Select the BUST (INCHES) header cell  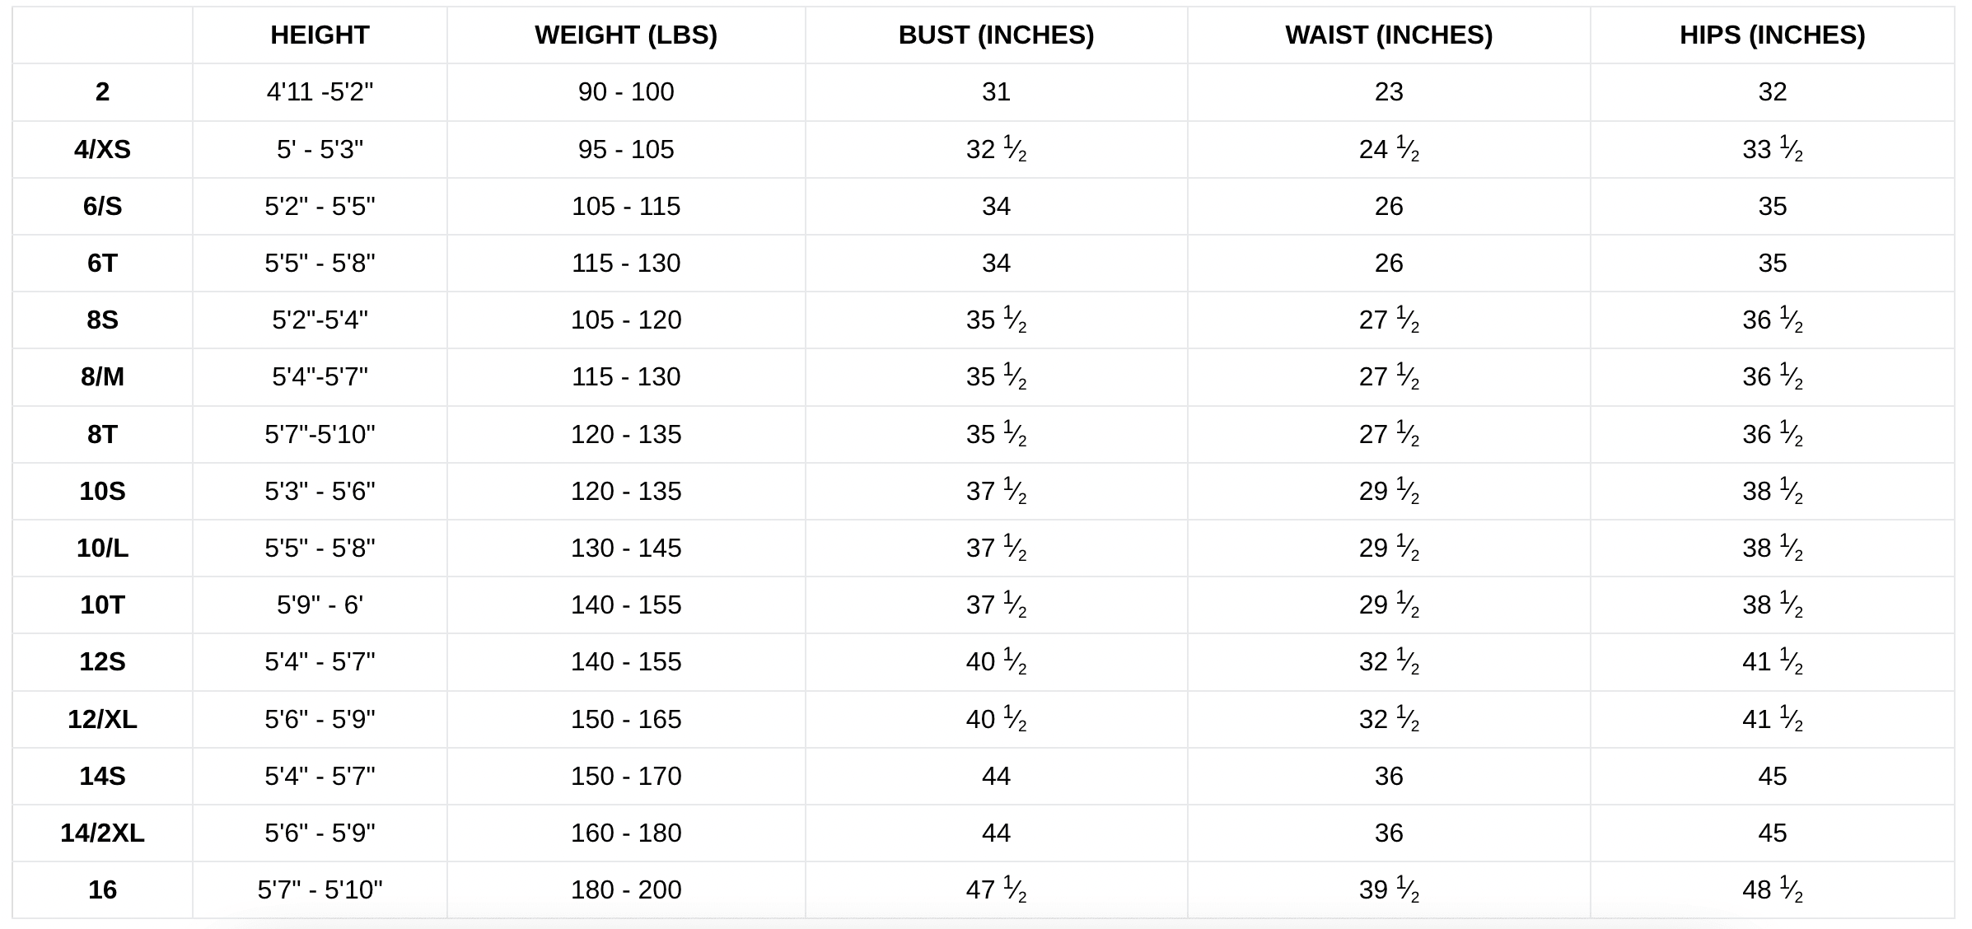coord(996,35)
